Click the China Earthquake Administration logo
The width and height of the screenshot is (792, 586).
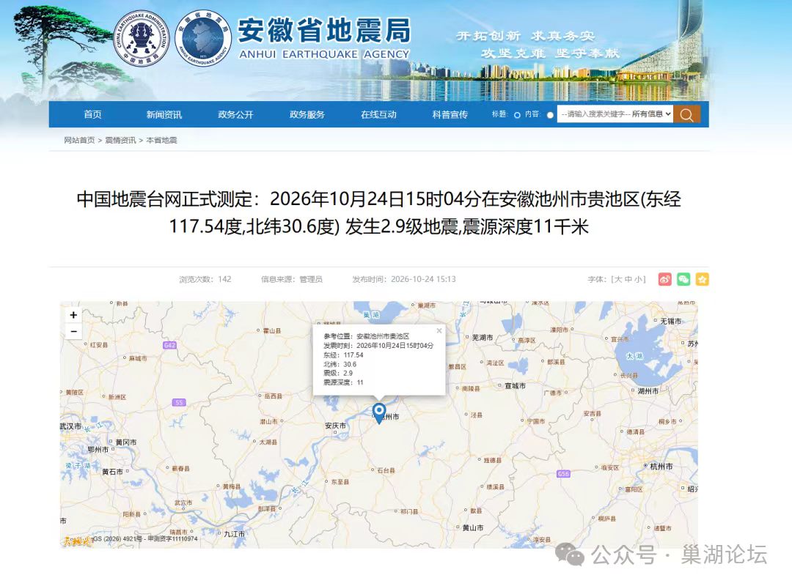(x=142, y=39)
